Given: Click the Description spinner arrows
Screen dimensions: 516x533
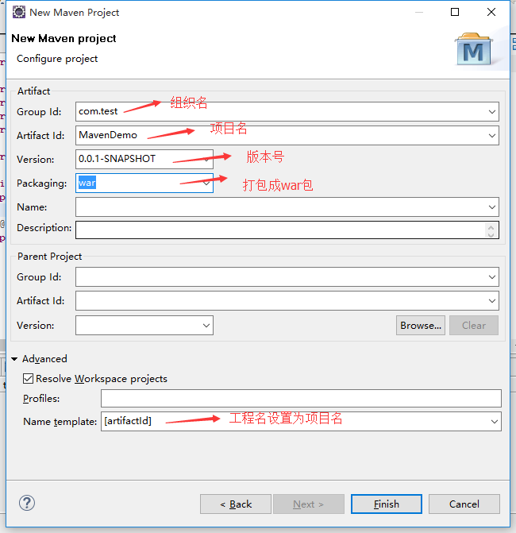Looking at the screenshot, I should tap(491, 230).
